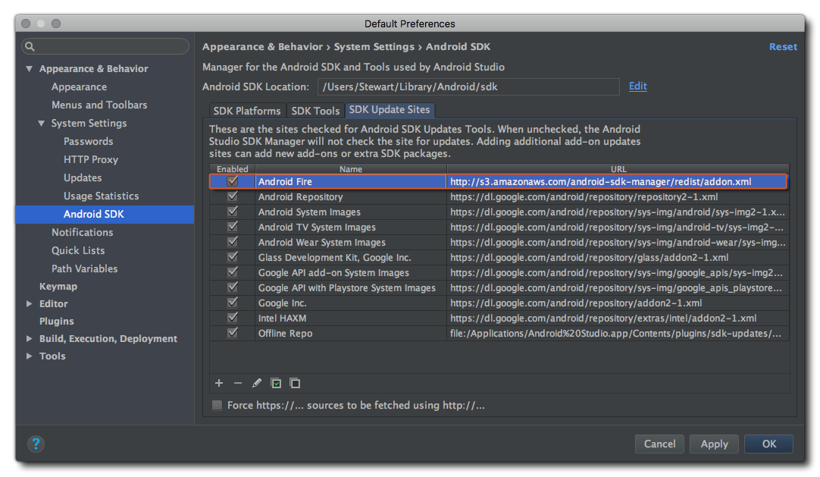
Task: Click the remove site minus icon
Action: point(238,383)
